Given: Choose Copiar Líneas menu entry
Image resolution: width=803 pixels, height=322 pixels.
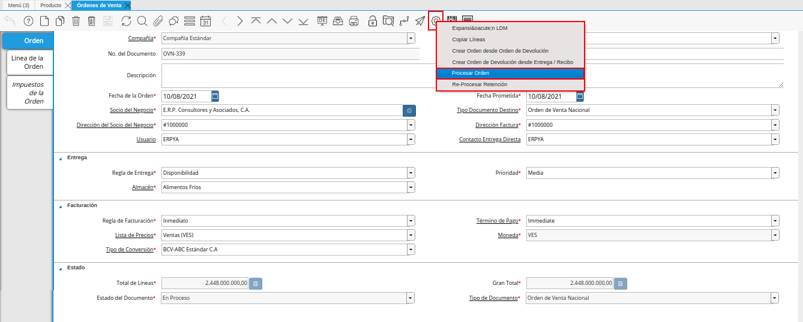Looking at the screenshot, I should pos(469,40).
